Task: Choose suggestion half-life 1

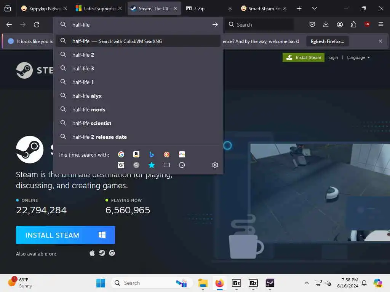Action: pyautogui.click(x=138, y=82)
